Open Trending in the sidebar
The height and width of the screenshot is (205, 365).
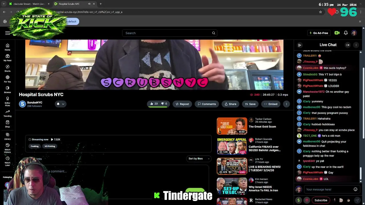(7, 113)
